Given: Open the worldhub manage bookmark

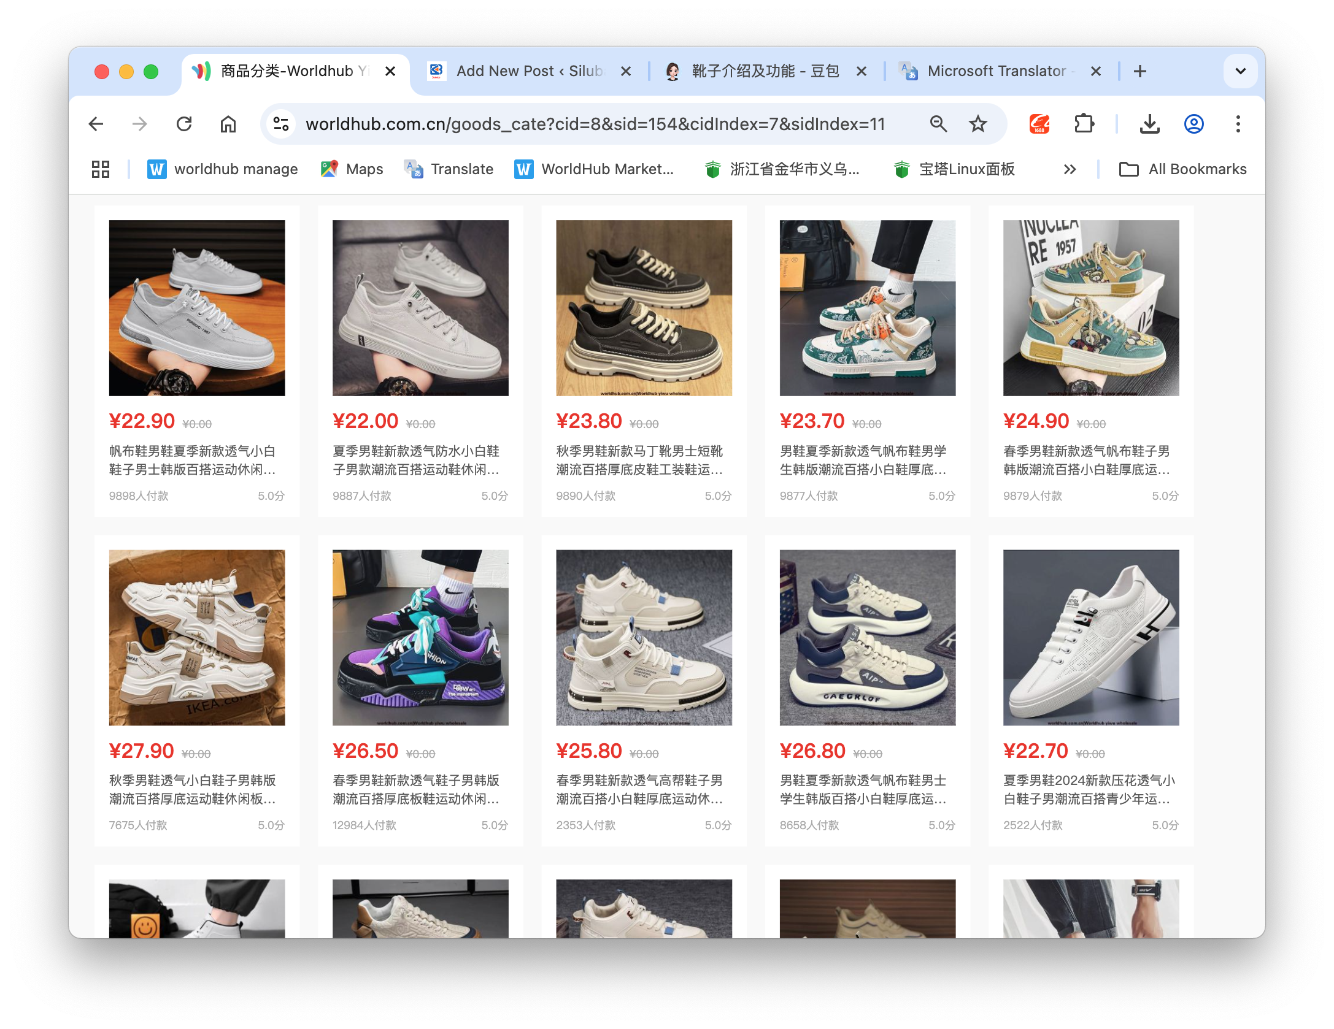Looking at the screenshot, I should pyautogui.click(x=223, y=169).
